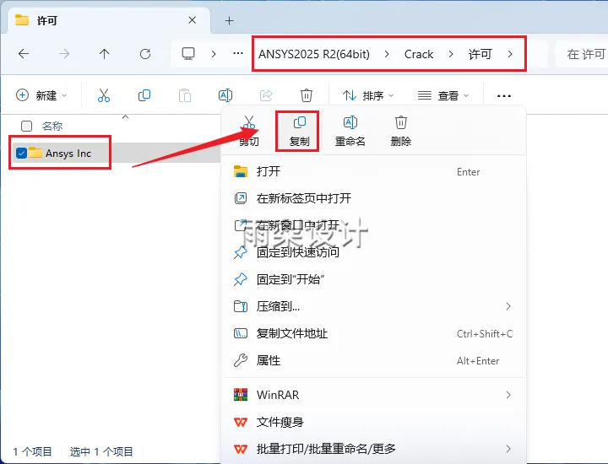
Task: Select 在新标签页中打开 menu entry
Action: point(374,198)
